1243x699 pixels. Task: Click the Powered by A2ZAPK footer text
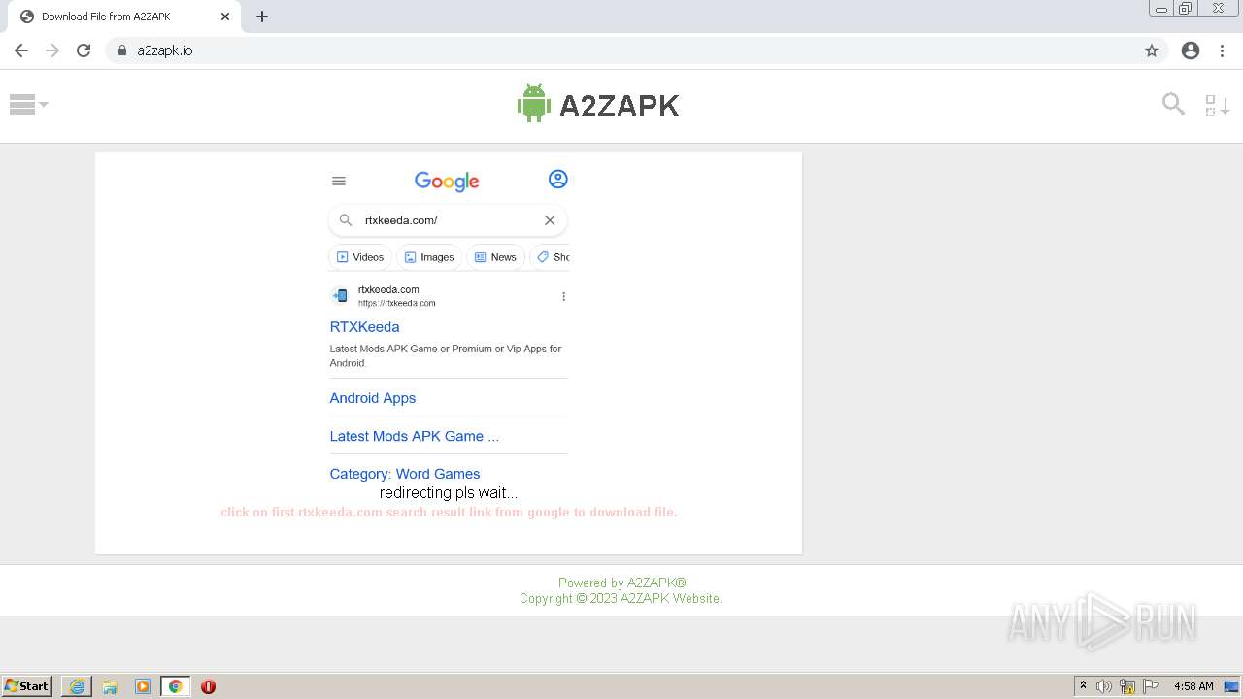point(622,582)
